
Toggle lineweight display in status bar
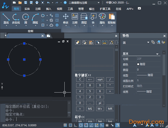(x=107, y=125)
